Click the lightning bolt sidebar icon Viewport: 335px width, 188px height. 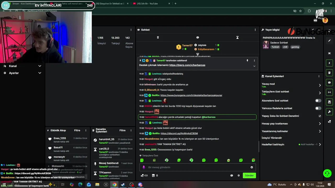tap(330, 63)
